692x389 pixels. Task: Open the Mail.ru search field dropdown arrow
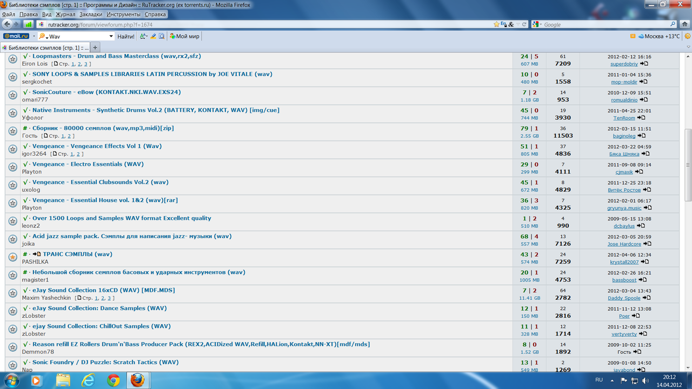pyautogui.click(x=111, y=36)
